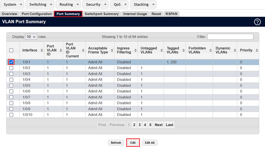Click the Priority value for 1/0/7

[241, 97]
